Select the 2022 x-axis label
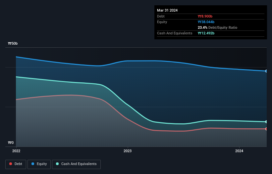Image resolution: width=272 pixels, height=174 pixels. [x=16, y=151]
